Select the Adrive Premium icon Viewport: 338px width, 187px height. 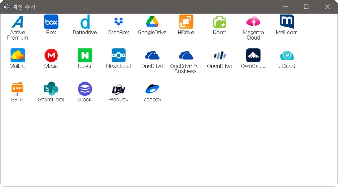(17, 22)
